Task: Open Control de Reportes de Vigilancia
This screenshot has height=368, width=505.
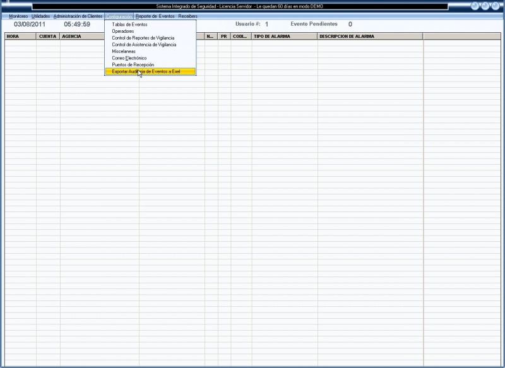Action: (143, 38)
